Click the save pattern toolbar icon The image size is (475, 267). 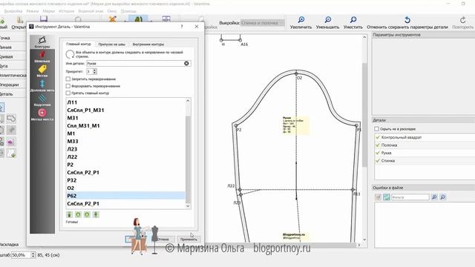[44, 19]
